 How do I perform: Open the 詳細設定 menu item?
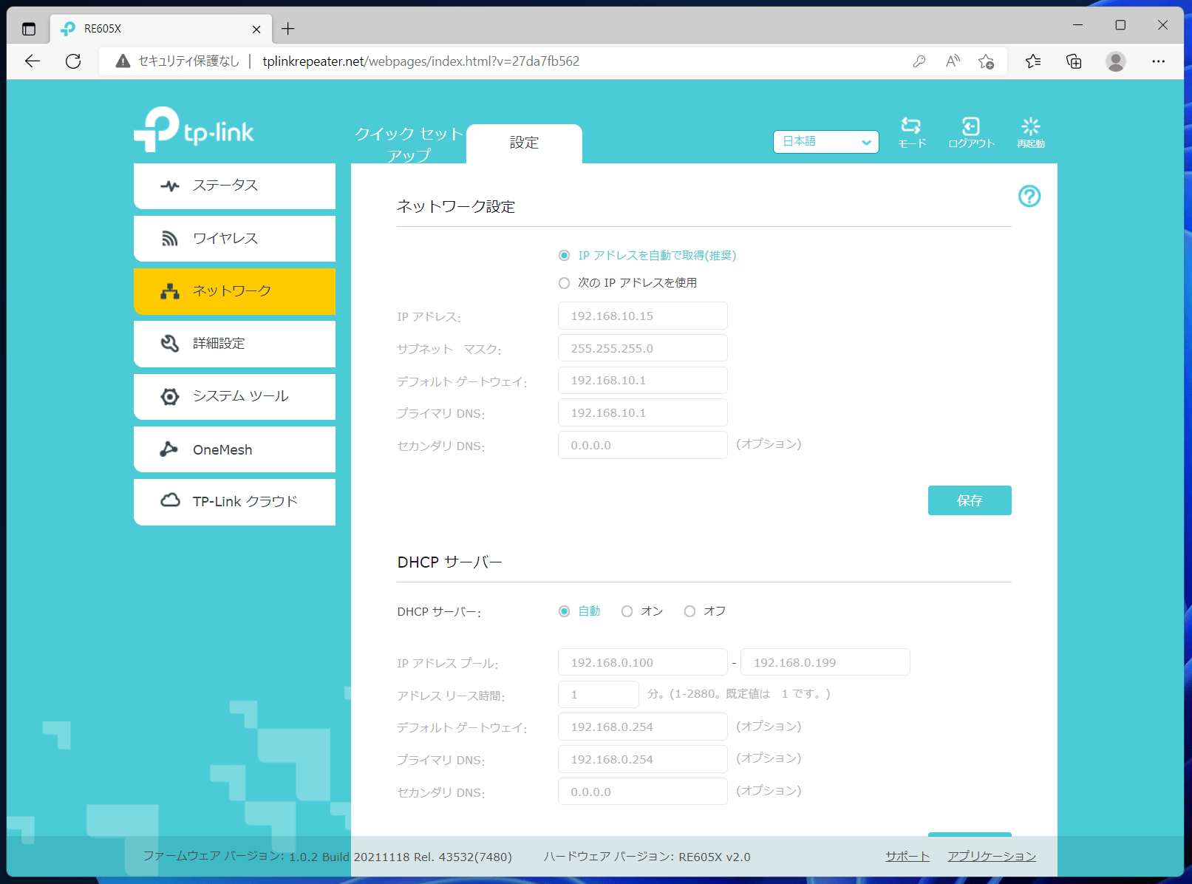[234, 344]
